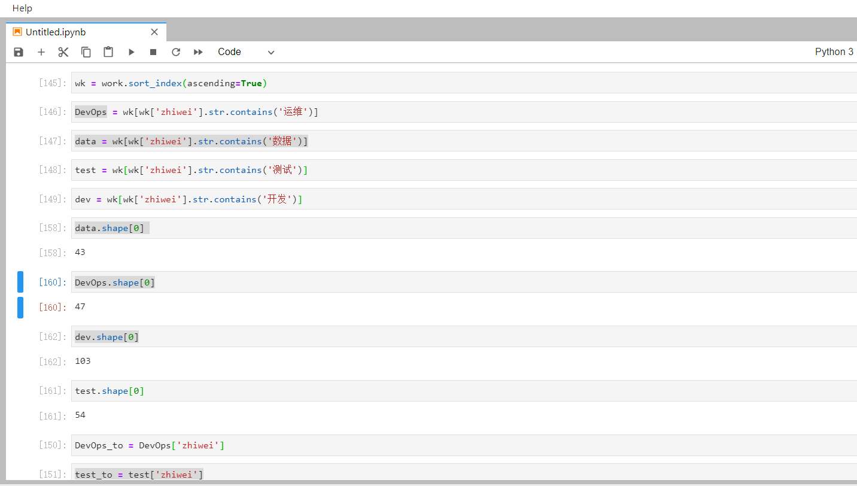Click the [145] input prompt
The image size is (857, 486).
pos(53,83)
